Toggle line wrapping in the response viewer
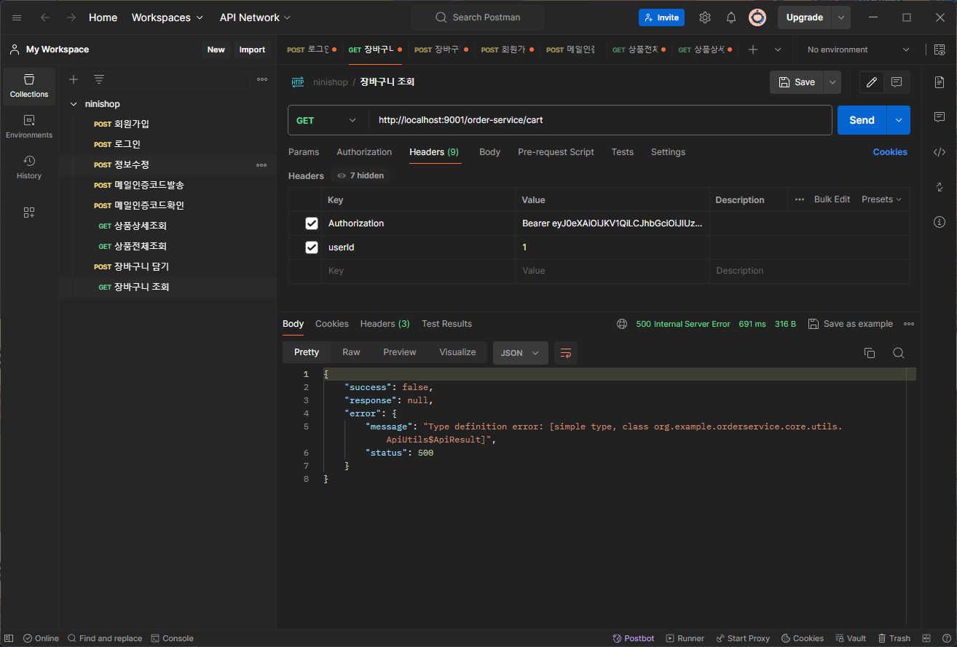This screenshot has height=647, width=957. point(566,353)
